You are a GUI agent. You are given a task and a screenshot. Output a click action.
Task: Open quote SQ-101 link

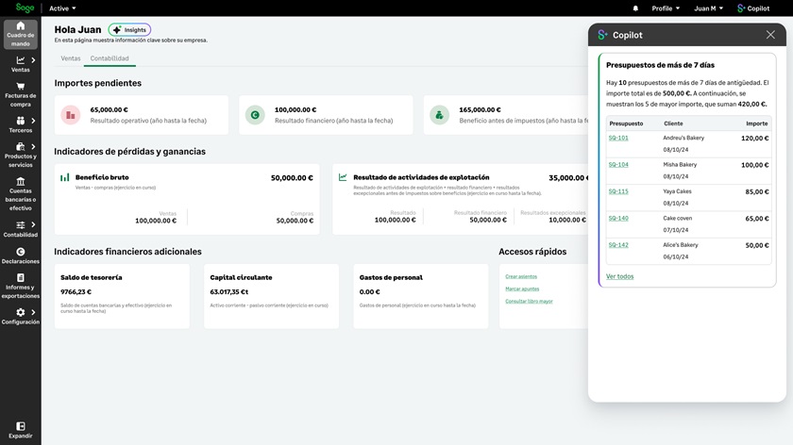(618, 138)
